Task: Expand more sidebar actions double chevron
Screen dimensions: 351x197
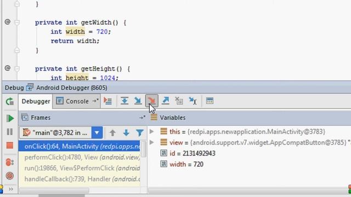Action: coord(11,189)
